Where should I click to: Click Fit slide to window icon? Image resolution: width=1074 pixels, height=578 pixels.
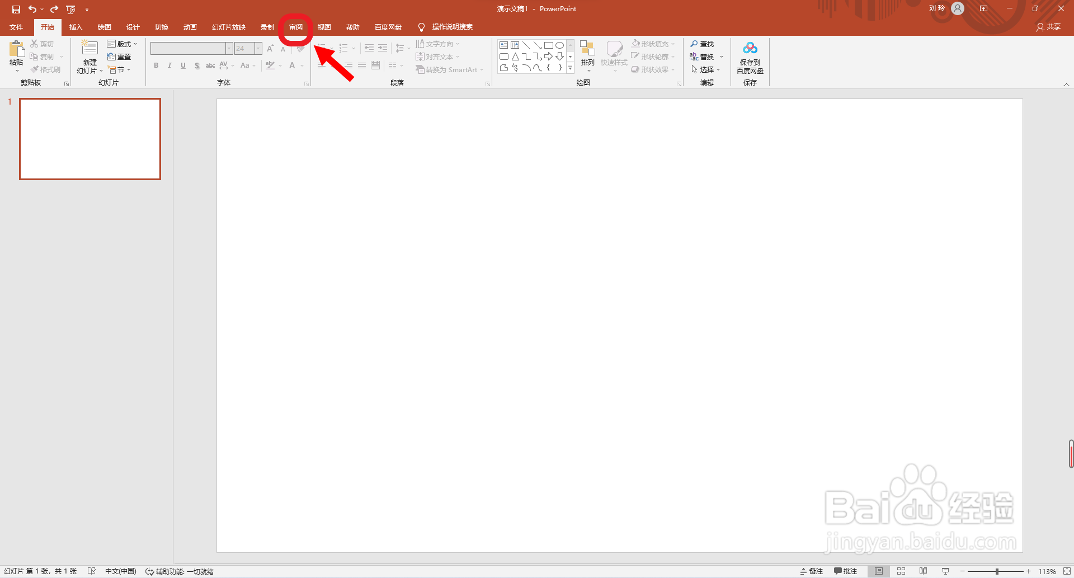tap(1066, 571)
